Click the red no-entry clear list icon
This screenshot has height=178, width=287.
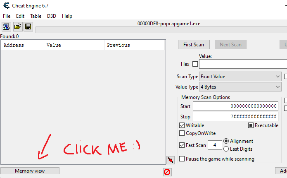[167, 172]
